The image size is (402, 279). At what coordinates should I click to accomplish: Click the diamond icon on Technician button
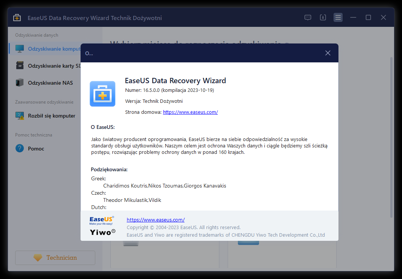click(x=38, y=258)
